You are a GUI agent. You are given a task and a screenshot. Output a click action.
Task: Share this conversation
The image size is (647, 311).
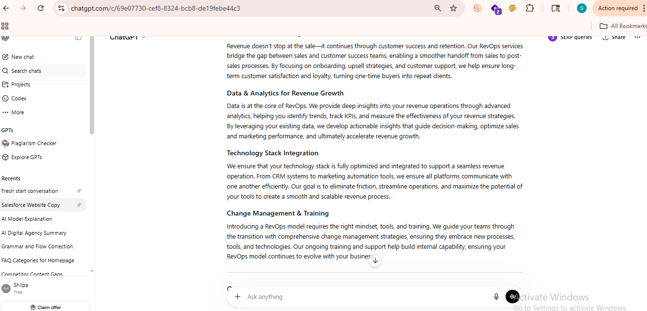(614, 37)
